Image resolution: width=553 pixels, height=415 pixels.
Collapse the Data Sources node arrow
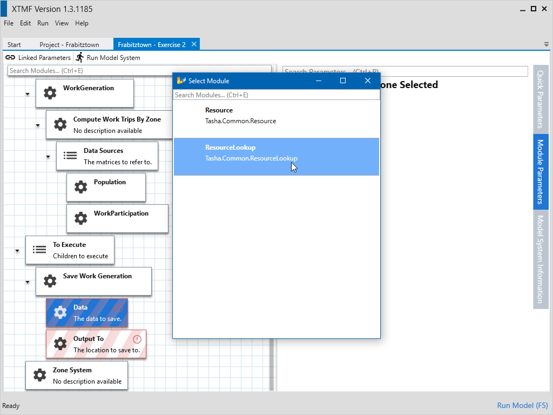tap(48, 157)
